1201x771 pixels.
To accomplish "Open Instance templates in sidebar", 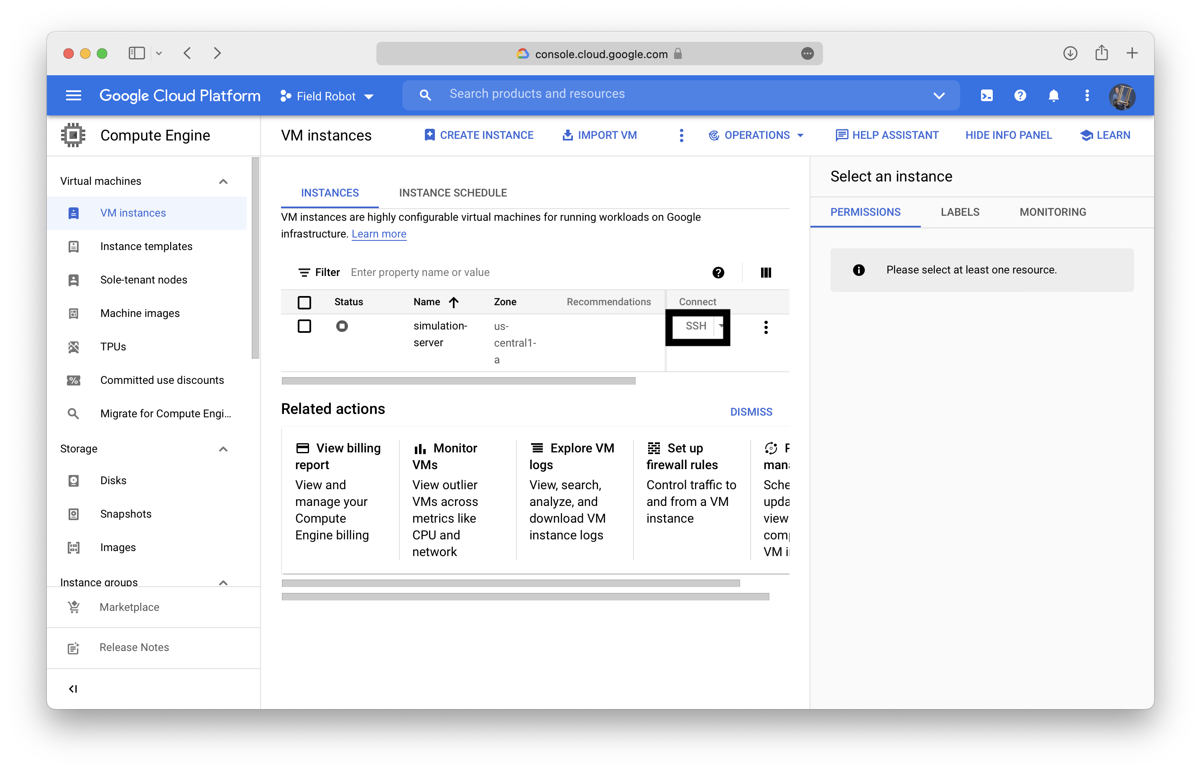I will click(x=147, y=246).
